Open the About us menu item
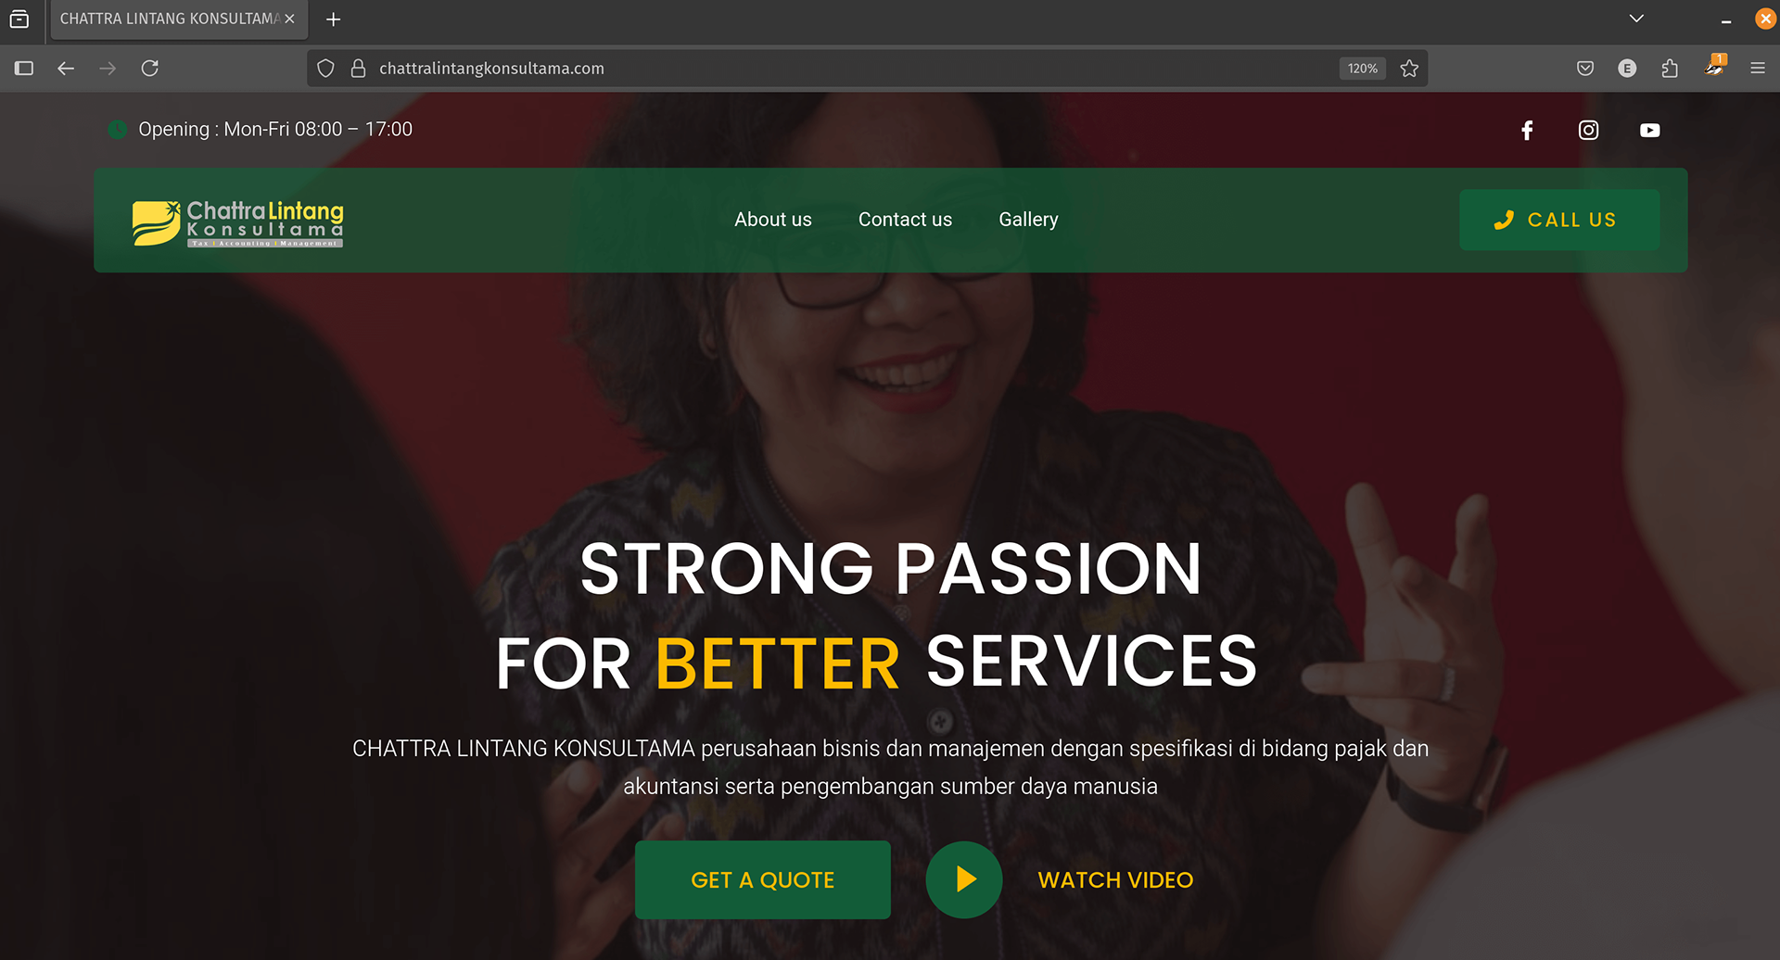Image resolution: width=1780 pixels, height=960 pixels. 773,220
